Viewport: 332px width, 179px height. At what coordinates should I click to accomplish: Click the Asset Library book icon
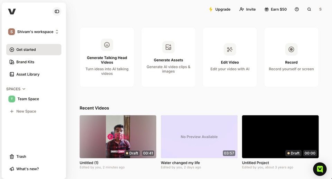pyautogui.click(x=12, y=74)
